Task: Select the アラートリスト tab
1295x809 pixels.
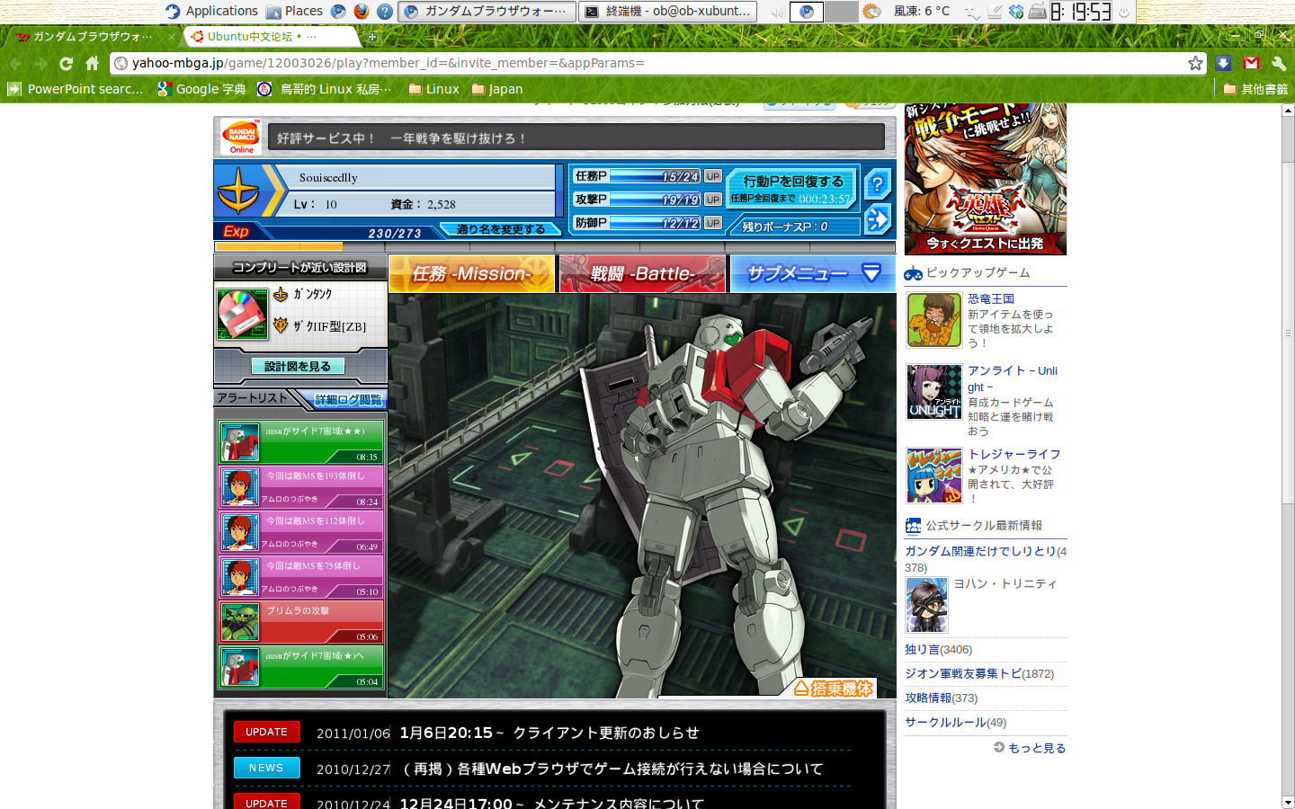Action: pyautogui.click(x=253, y=398)
